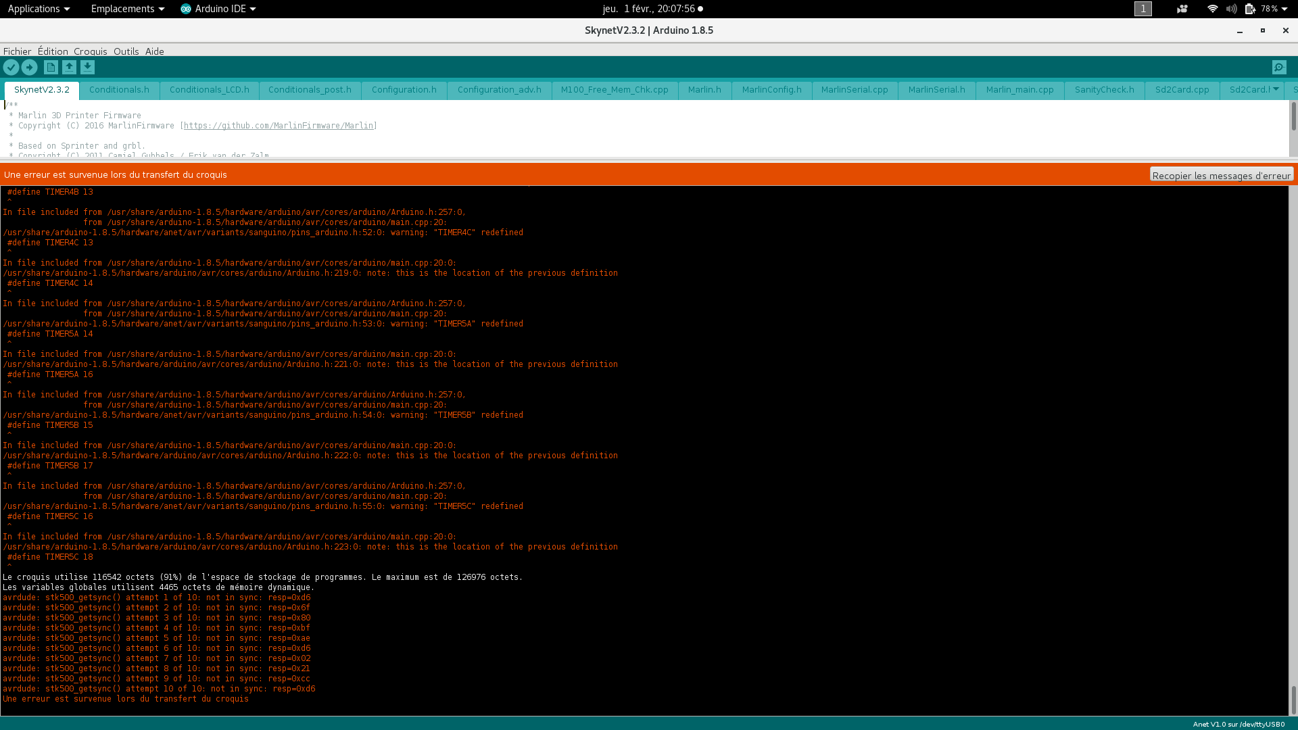Open the Emplacements system menu
Screen dimensions: 1298x730
tap(127, 9)
